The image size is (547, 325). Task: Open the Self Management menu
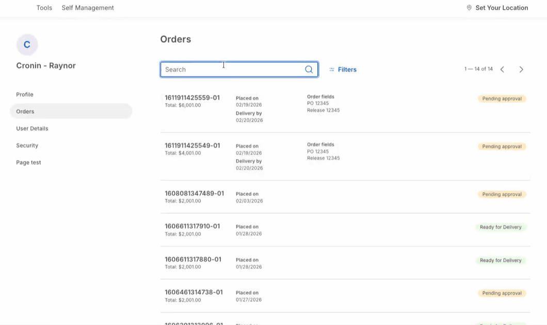tap(88, 8)
